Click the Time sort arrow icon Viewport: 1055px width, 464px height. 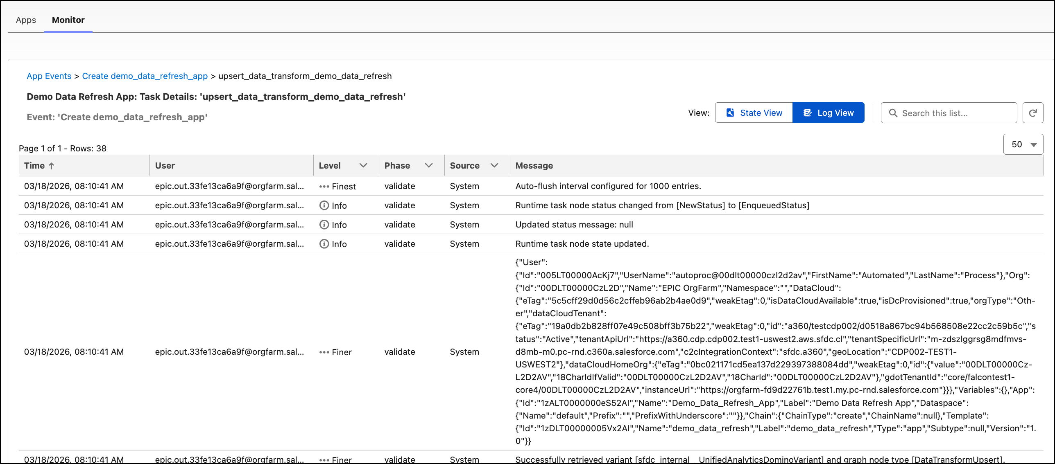(51, 166)
